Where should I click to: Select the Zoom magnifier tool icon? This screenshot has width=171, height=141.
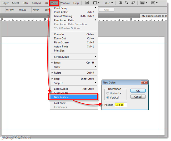(127, 3)
